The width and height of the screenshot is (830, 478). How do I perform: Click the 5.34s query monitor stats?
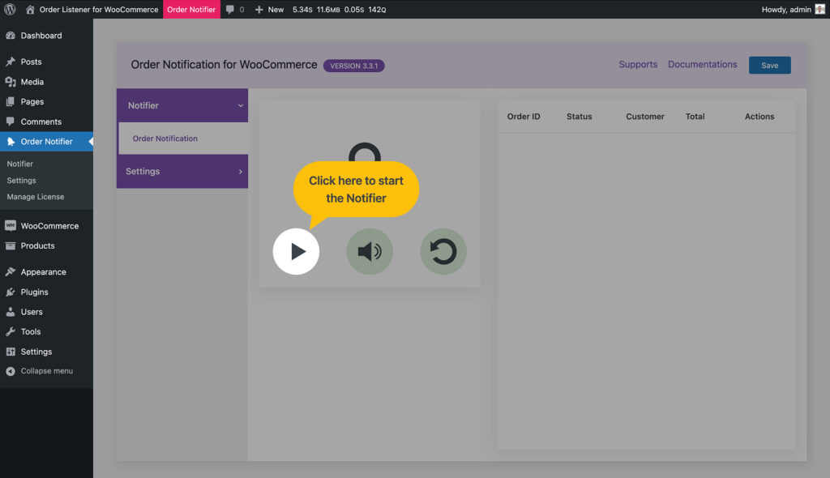tap(340, 10)
